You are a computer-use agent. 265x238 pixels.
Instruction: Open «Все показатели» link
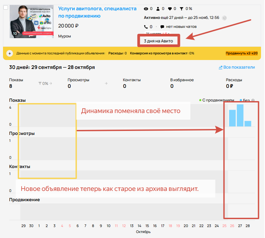click(x=239, y=67)
